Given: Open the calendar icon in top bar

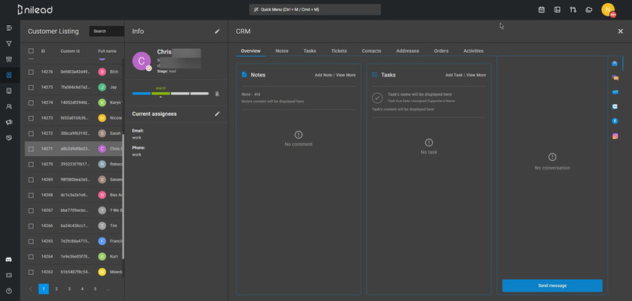Looking at the screenshot, I should [x=541, y=9].
